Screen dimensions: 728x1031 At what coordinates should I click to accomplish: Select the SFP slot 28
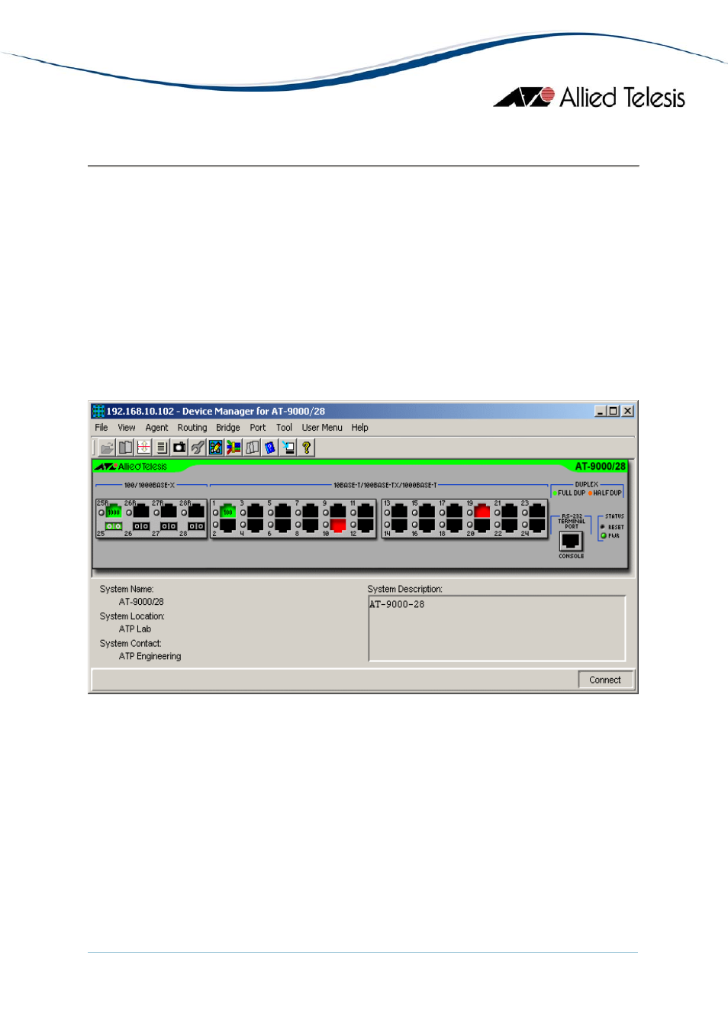point(196,526)
